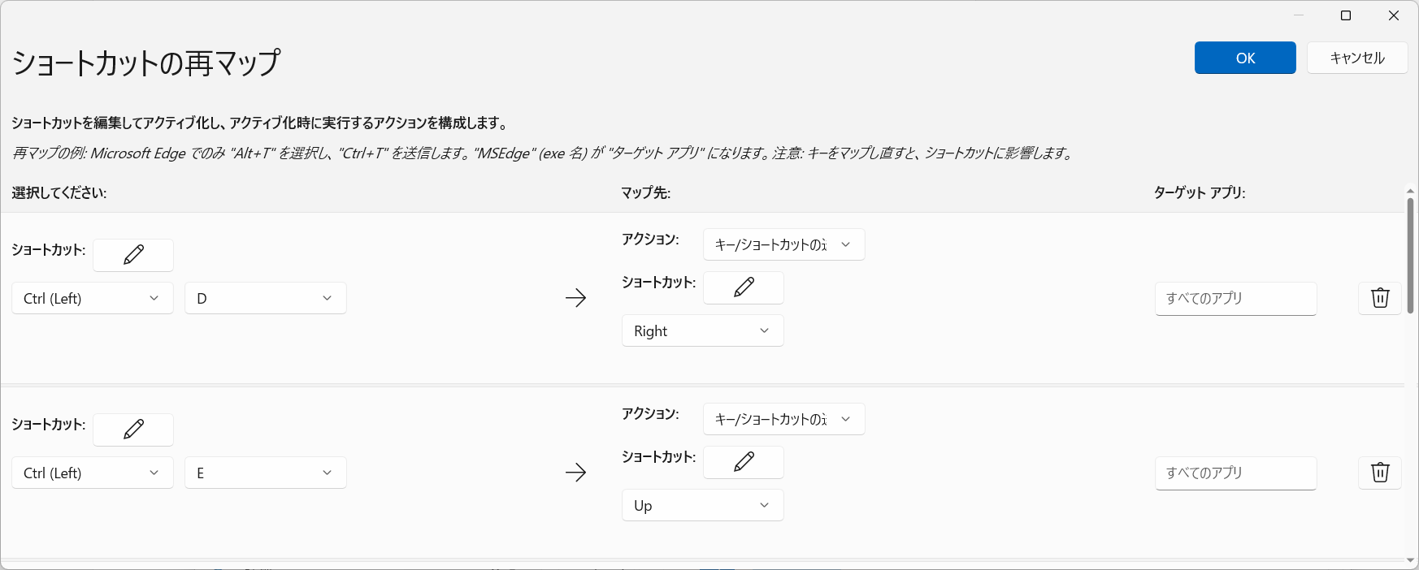Focus target app field in Ctrl+E row

point(1236,473)
